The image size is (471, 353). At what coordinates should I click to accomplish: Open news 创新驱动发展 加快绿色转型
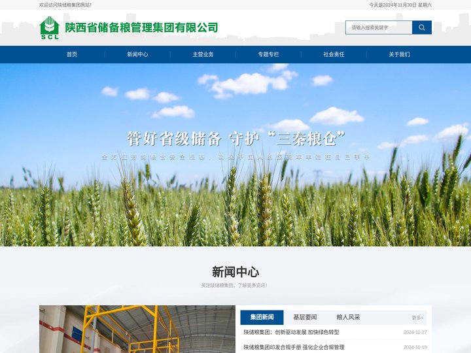coord(291,332)
